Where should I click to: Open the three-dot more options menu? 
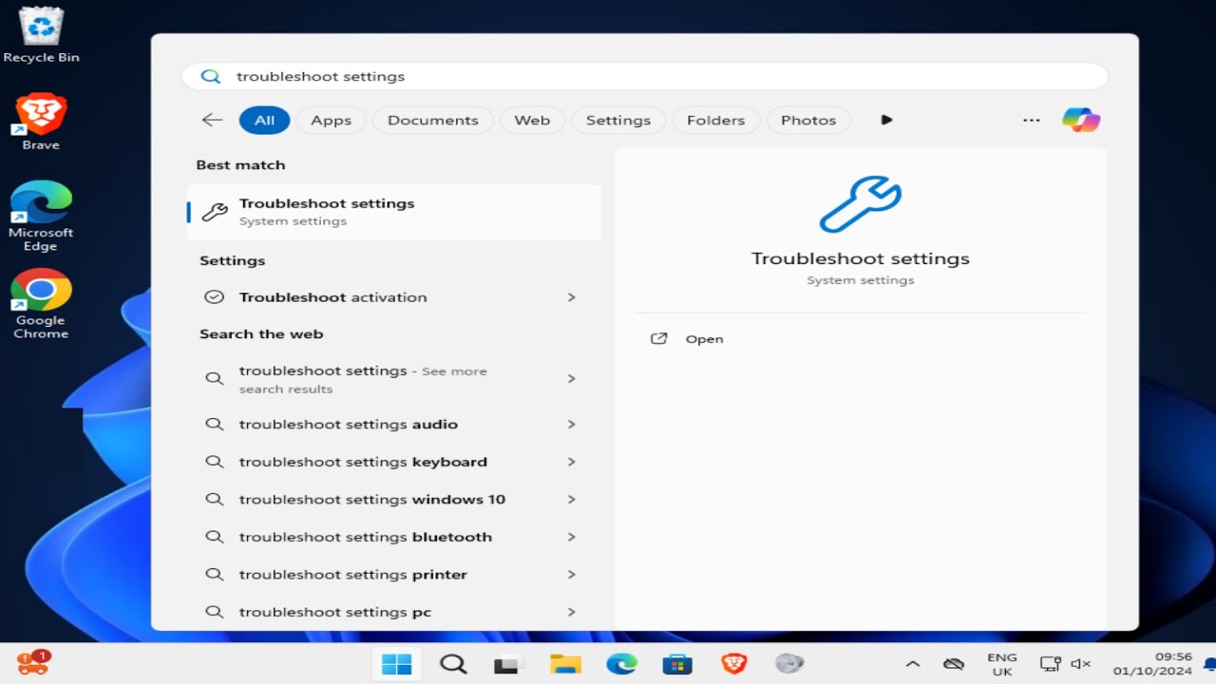point(1031,121)
